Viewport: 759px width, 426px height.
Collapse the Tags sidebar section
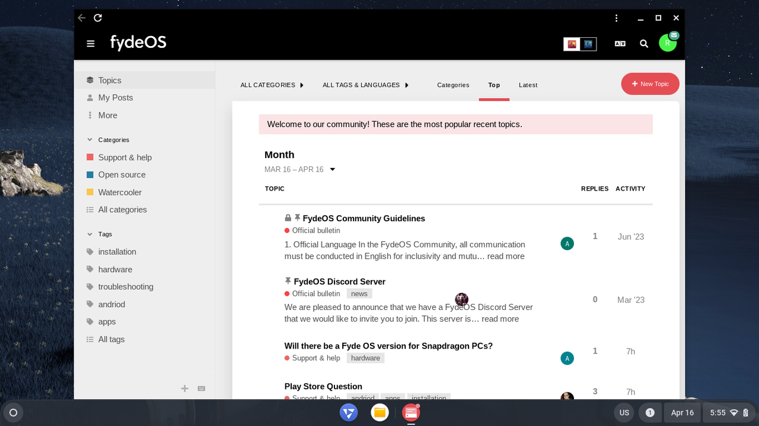100,234
